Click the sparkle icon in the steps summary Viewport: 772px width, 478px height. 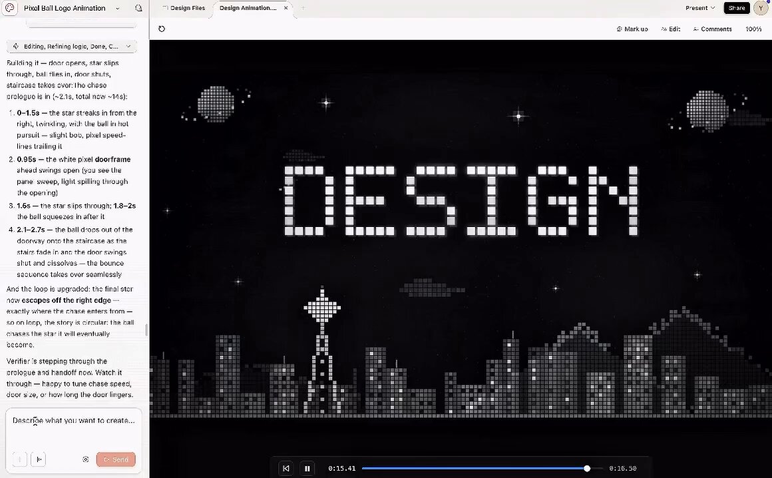16,47
